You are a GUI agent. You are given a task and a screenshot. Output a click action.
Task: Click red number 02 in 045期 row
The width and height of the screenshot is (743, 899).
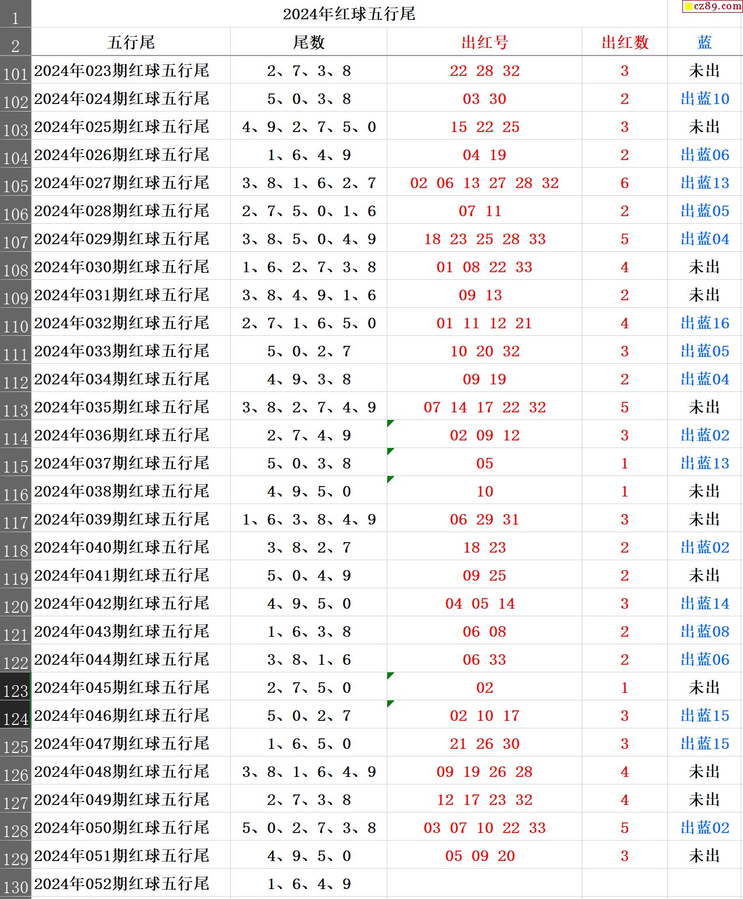pos(484,688)
